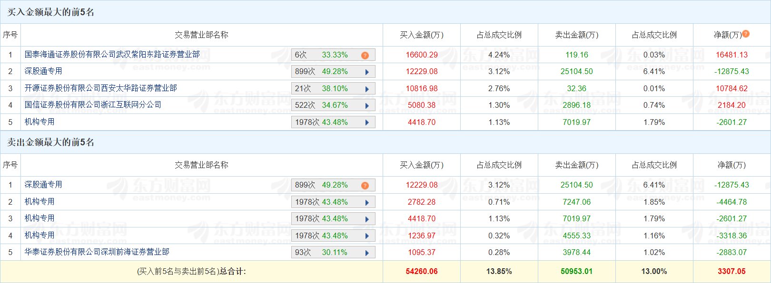The image size is (771, 283).
Task: Open 国信证券股份有限公司浙江互联网分公司 link
Action: pos(93,105)
